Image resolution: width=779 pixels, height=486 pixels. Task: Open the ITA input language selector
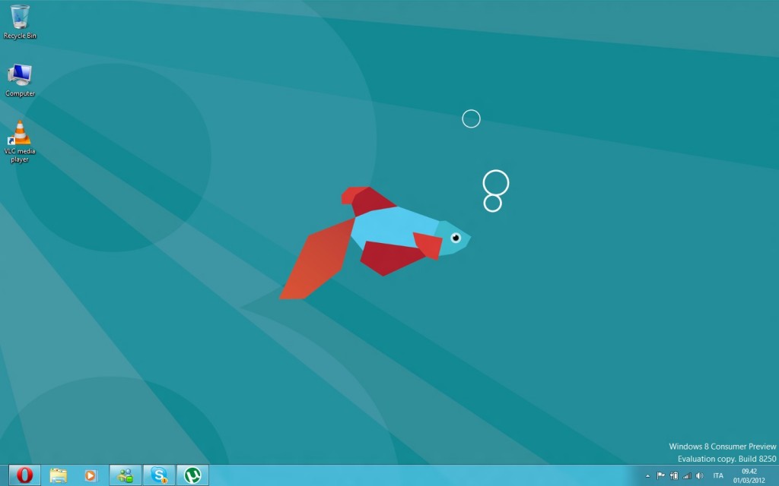tap(718, 475)
